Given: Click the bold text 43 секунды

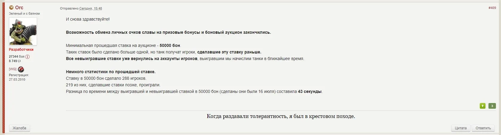Looking at the screenshot, I should click(310, 92).
